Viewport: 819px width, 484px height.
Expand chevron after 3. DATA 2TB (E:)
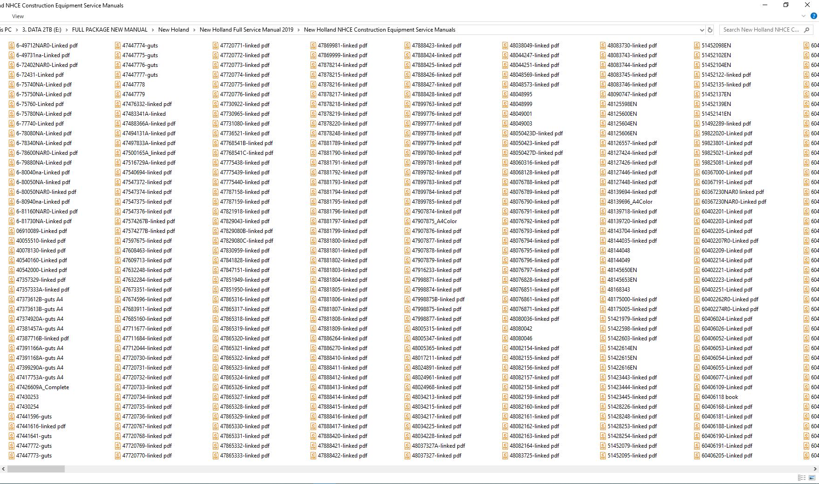(67, 30)
